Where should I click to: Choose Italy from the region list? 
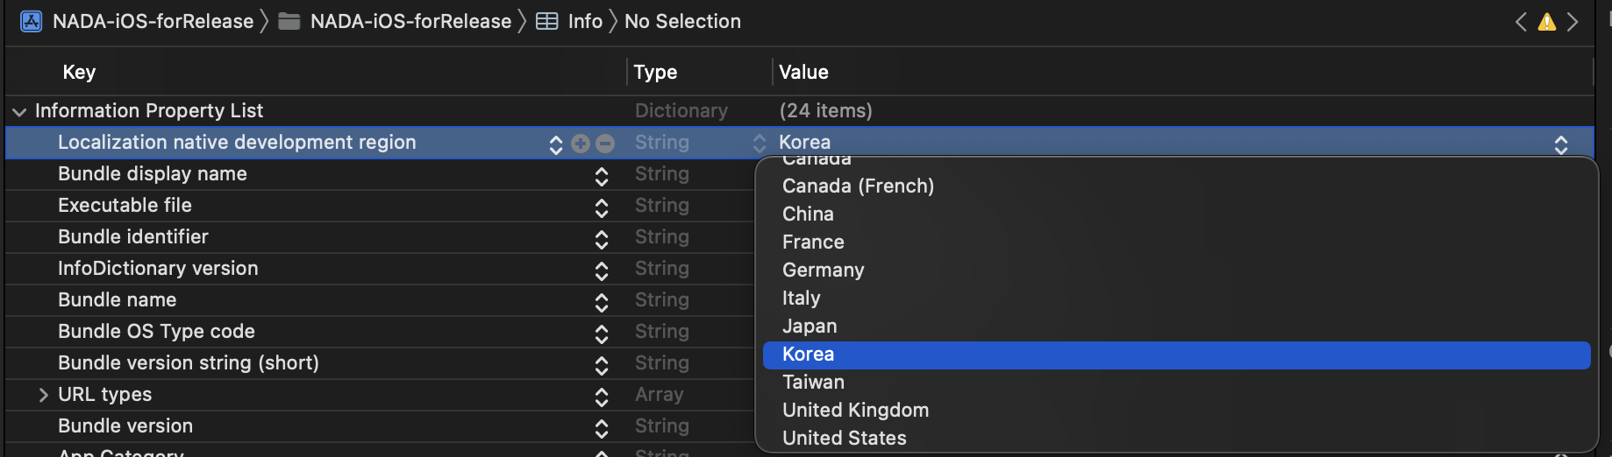click(1176, 298)
